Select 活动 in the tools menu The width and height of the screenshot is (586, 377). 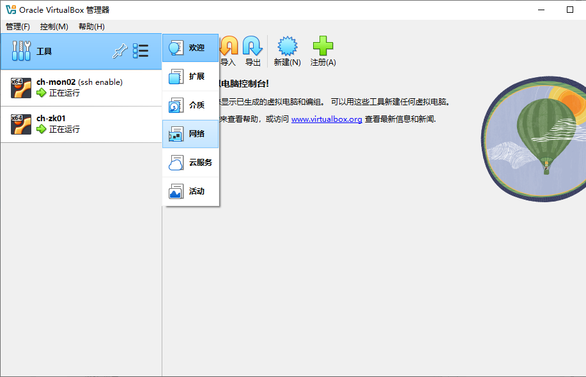(190, 191)
